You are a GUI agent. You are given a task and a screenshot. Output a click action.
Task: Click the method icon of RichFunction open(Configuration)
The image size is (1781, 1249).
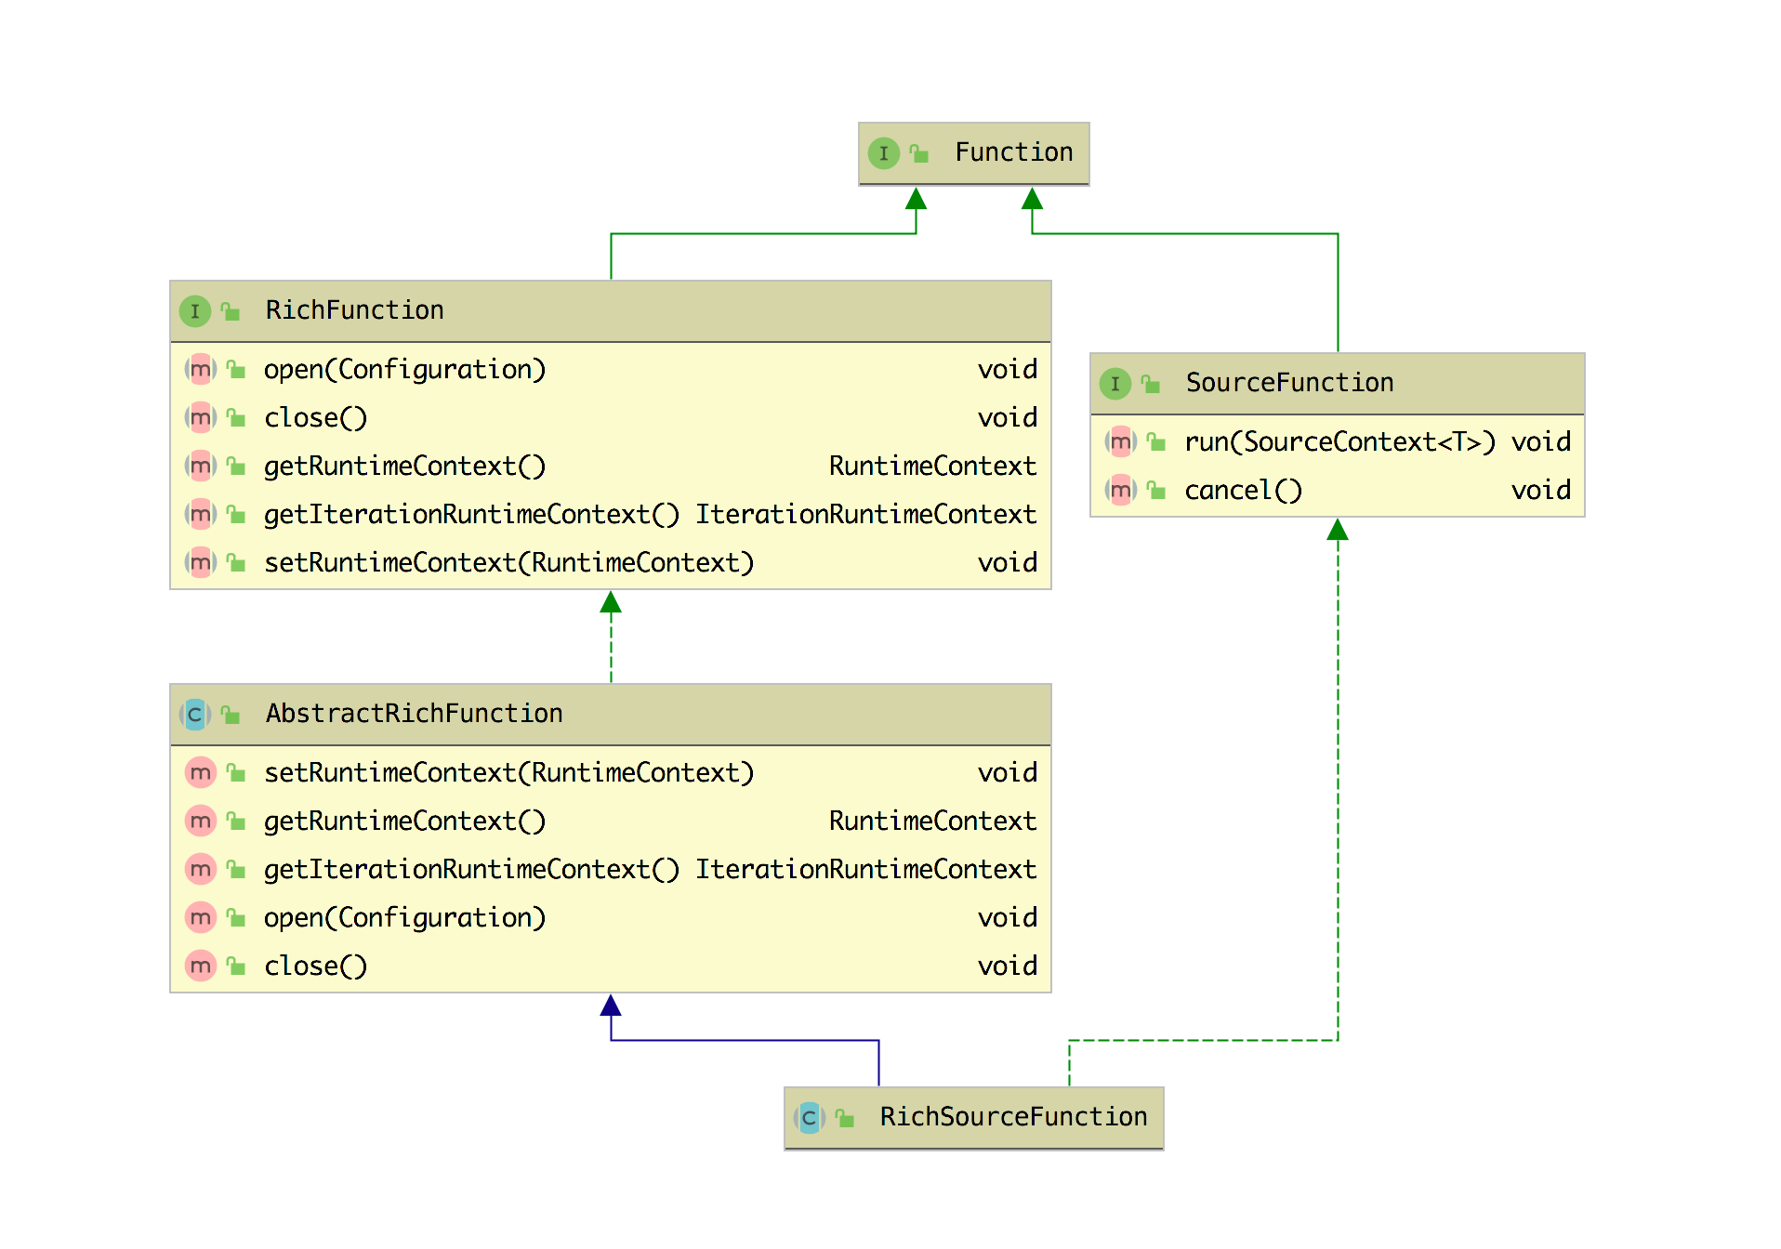point(200,370)
